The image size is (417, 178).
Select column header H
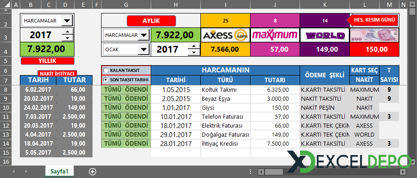click(x=176, y=4)
